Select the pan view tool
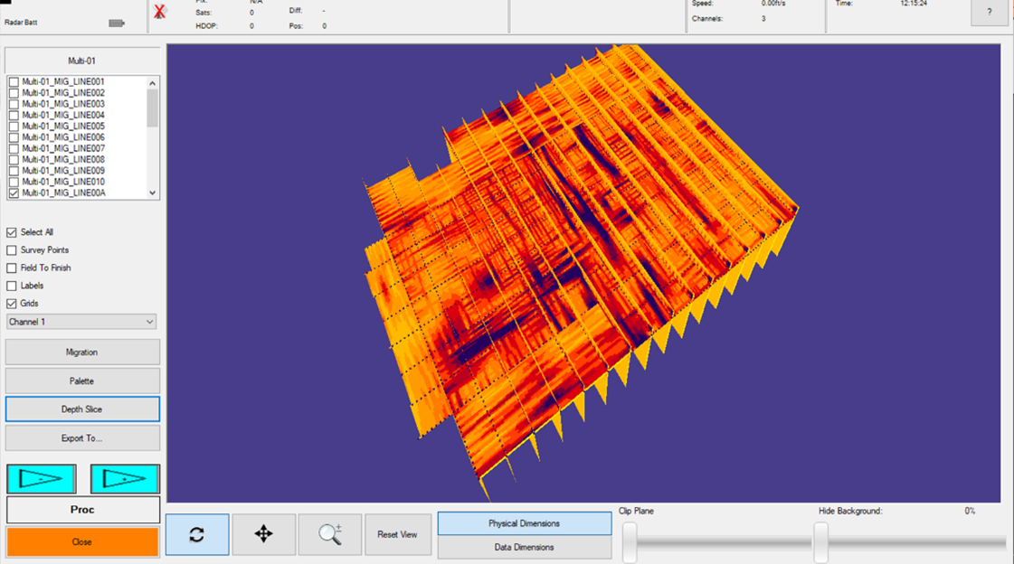Screen dimensions: 1014x564 click(263, 534)
